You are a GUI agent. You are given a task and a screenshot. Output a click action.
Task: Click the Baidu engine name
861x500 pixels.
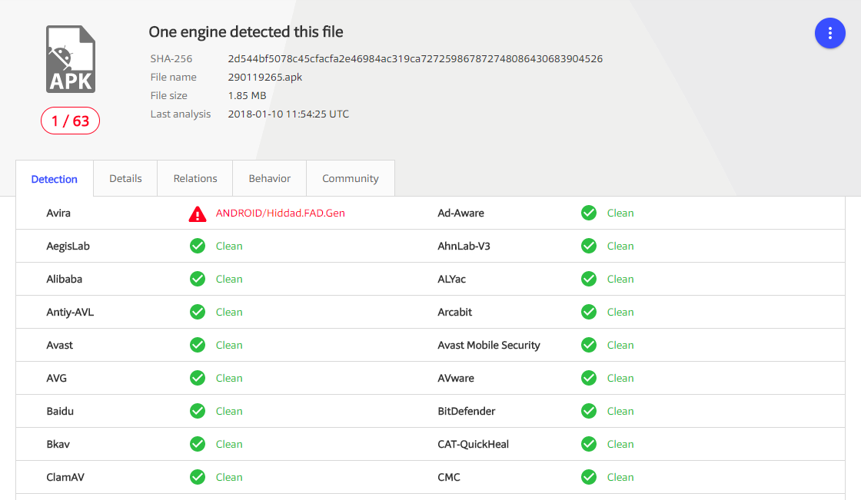[60, 411]
